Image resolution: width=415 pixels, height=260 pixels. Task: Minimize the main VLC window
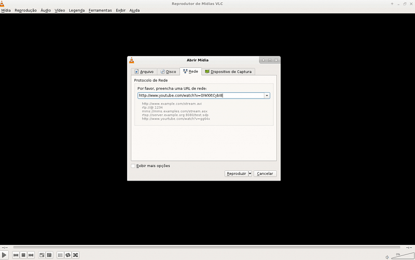[398, 4]
